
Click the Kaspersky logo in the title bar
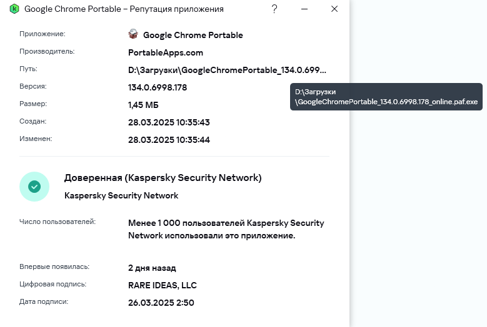[x=14, y=9]
